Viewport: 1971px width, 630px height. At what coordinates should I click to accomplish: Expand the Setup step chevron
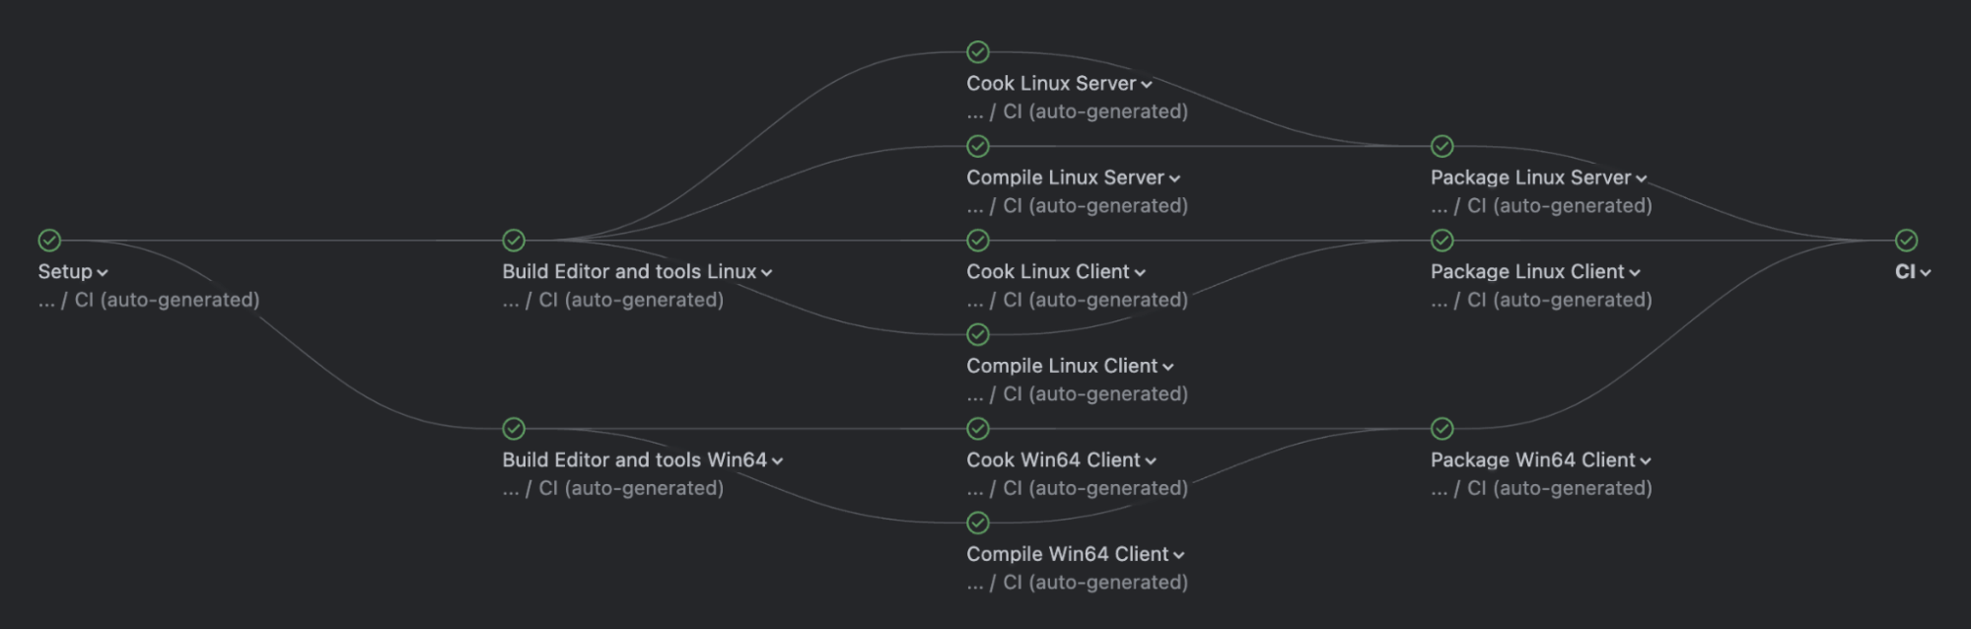click(103, 273)
